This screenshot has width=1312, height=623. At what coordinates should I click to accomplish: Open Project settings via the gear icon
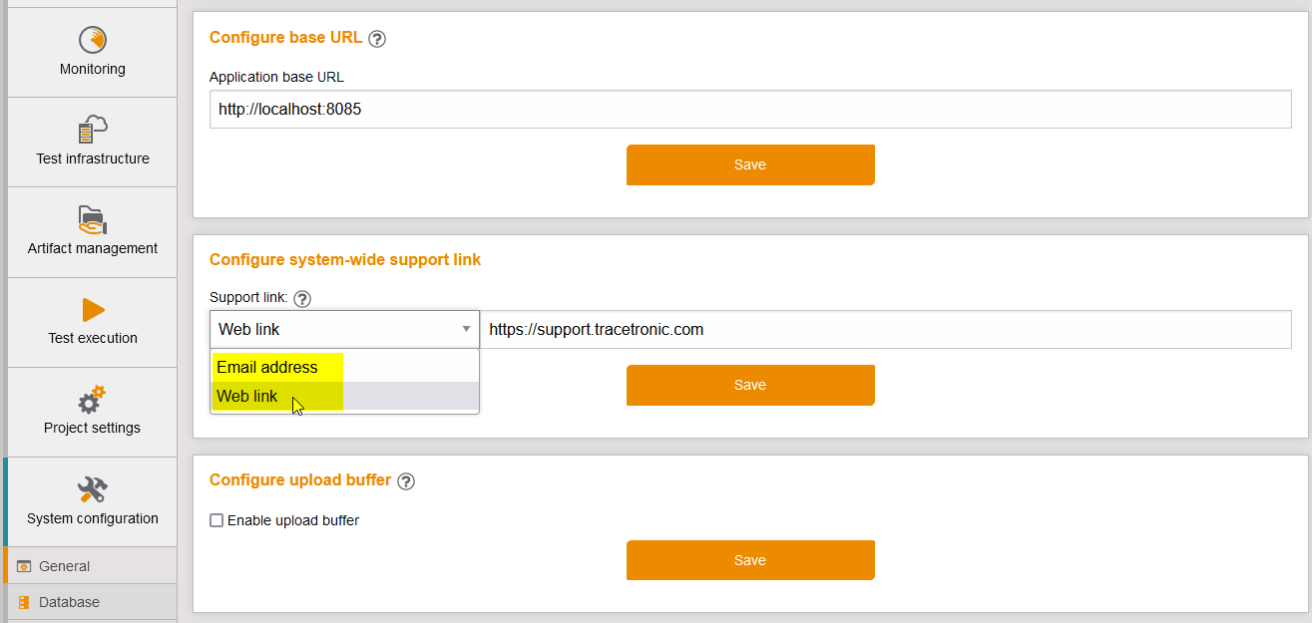tap(92, 399)
